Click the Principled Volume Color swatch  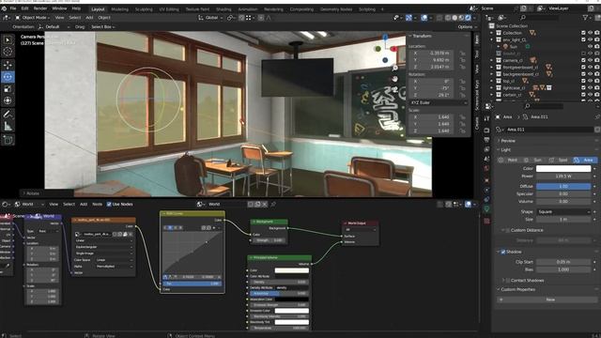pyautogui.click(x=292, y=270)
